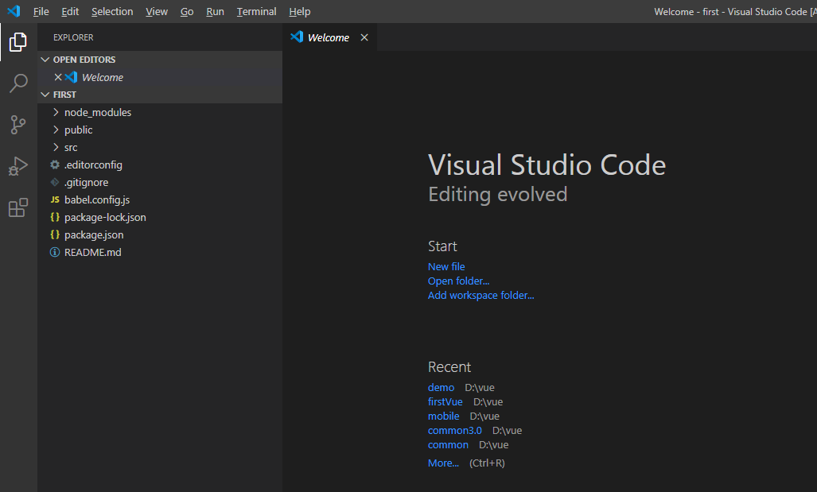The width and height of the screenshot is (817, 492).
Task: Open recent project firstVue
Action: (x=445, y=401)
